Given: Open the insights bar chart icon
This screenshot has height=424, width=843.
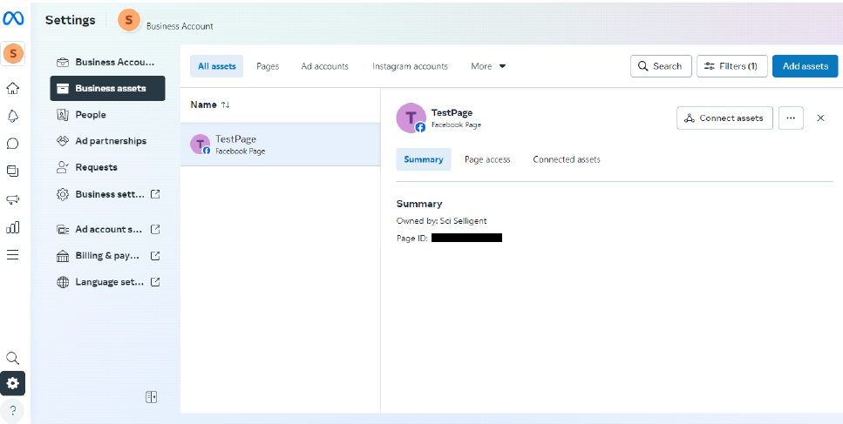Looking at the screenshot, I should click(13, 227).
